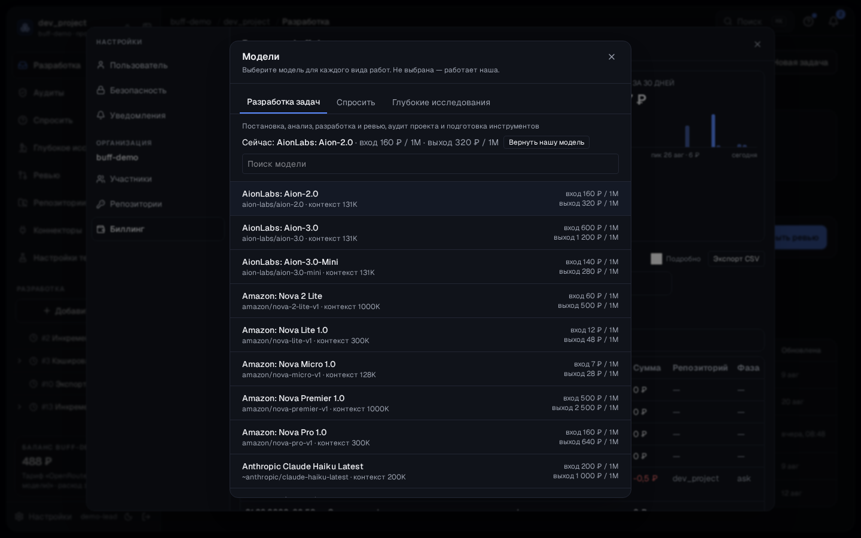The width and height of the screenshot is (861, 538).
Task: Open the Спросить tab in Модели dialog
Action: click(356, 102)
